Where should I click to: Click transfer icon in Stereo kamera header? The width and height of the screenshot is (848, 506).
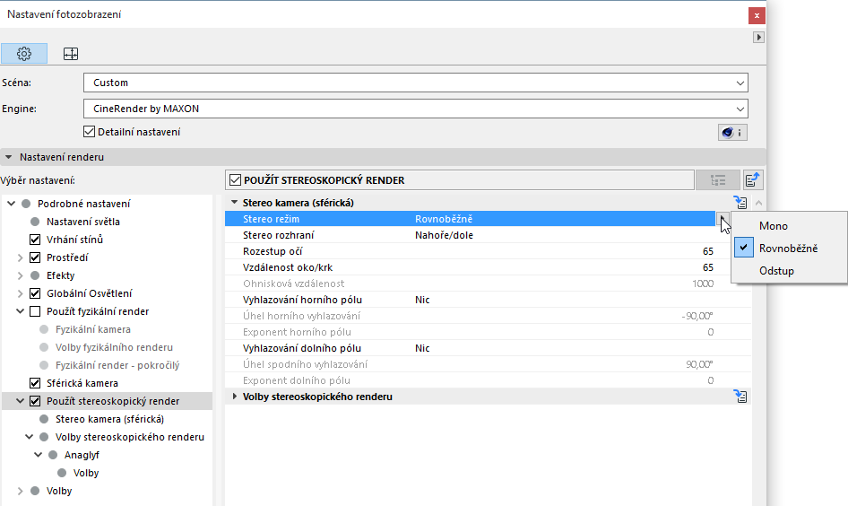click(x=740, y=203)
